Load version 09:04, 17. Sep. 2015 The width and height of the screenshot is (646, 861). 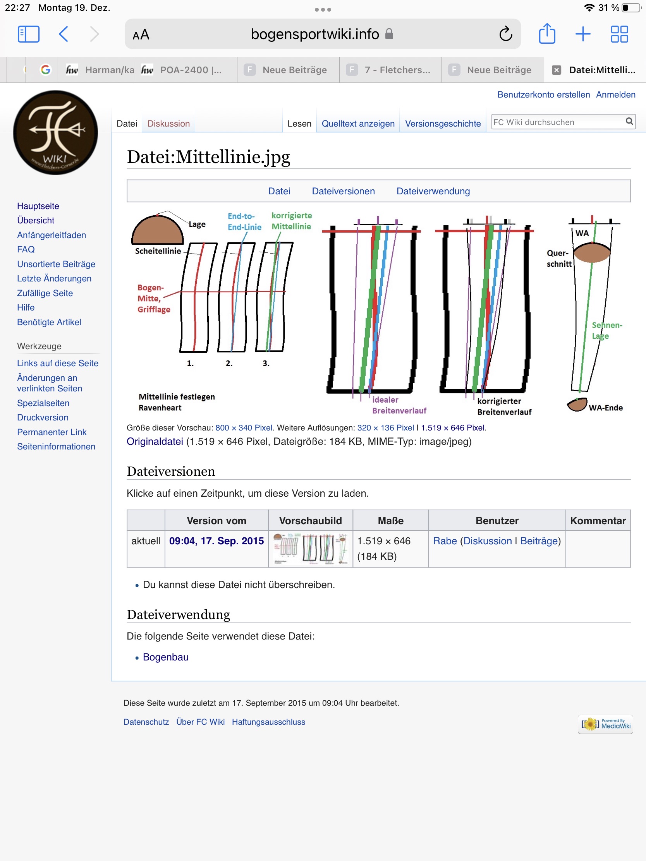pos(216,541)
